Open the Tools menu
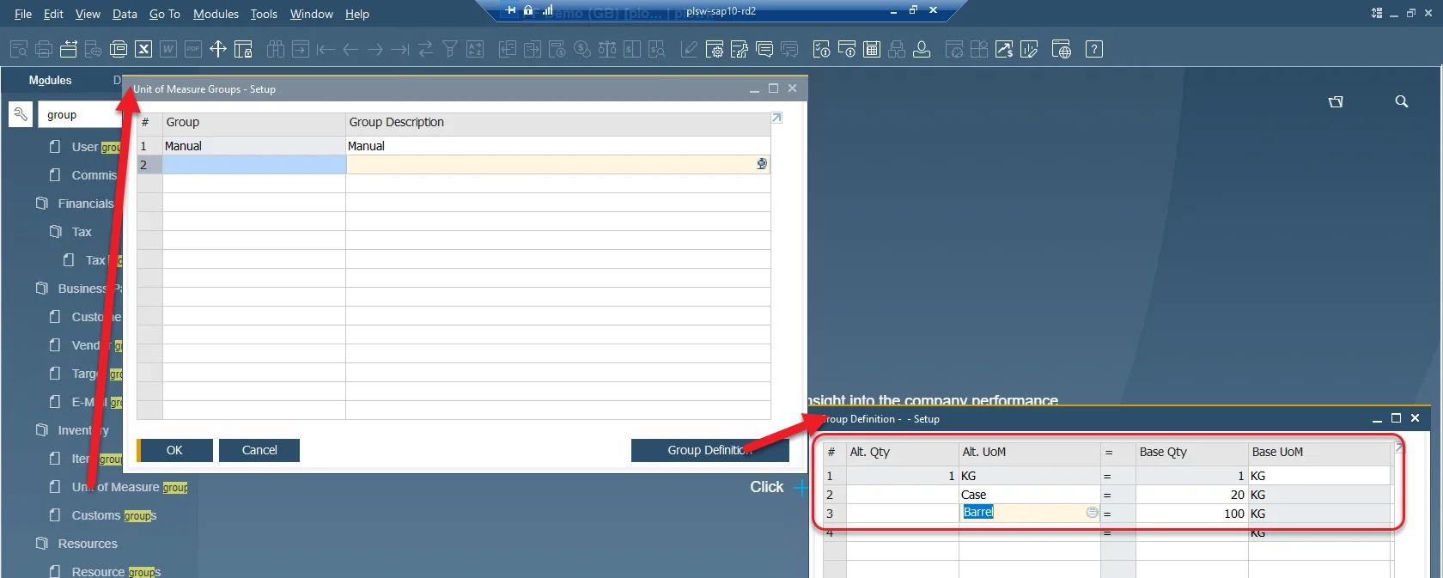This screenshot has width=1443, height=578. (x=264, y=14)
